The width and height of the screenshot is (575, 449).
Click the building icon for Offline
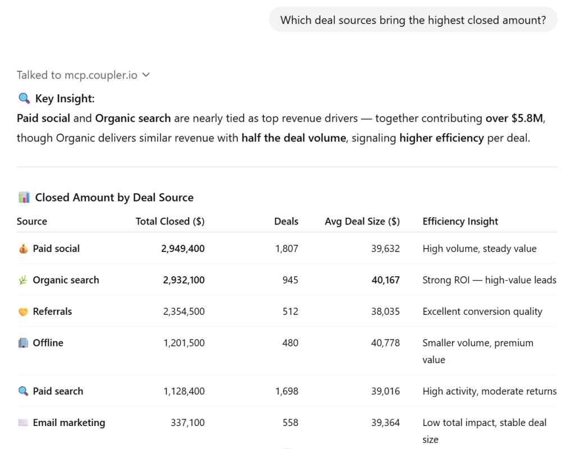point(23,343)
